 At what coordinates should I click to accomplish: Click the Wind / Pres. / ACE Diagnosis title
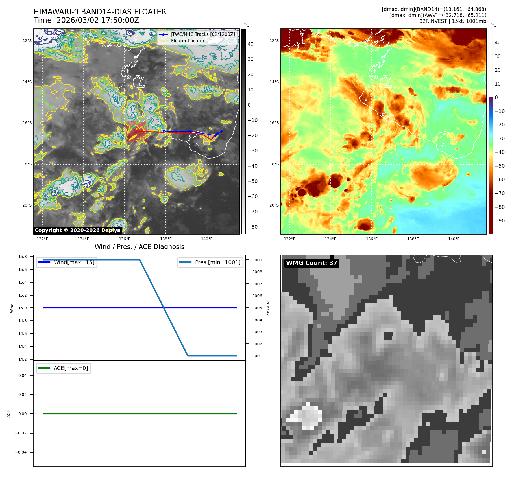139,247
